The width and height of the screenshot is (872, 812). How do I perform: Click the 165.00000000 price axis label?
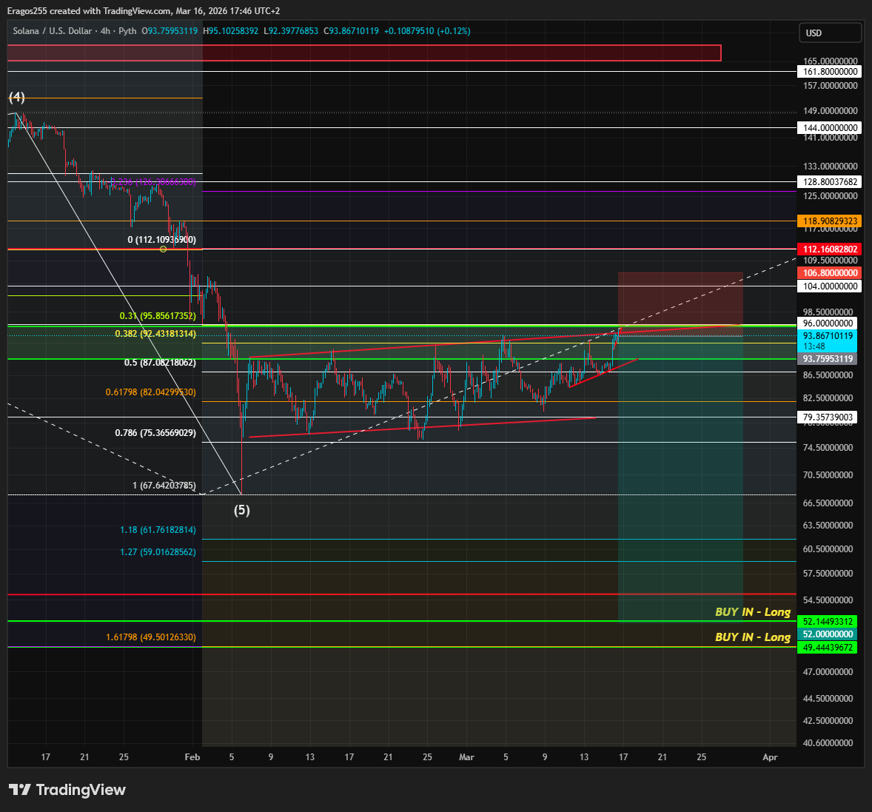coord(831,61)
